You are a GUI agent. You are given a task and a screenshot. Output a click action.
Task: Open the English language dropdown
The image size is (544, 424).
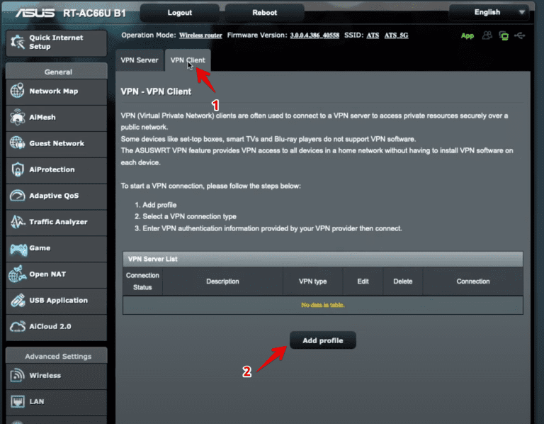[x=489, y=12]
